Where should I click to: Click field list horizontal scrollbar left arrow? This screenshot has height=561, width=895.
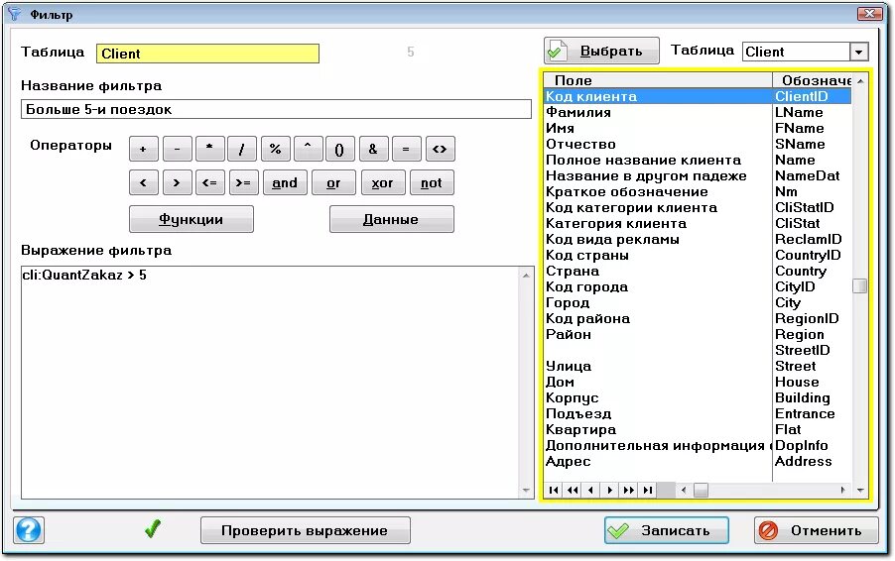[684, 490]
